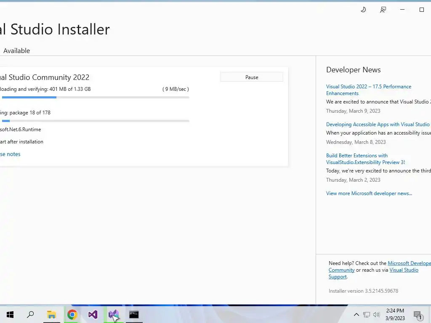Open the volume speaker tray icon
This screenshot has height=323, width=431.
(x=376, y=315)
